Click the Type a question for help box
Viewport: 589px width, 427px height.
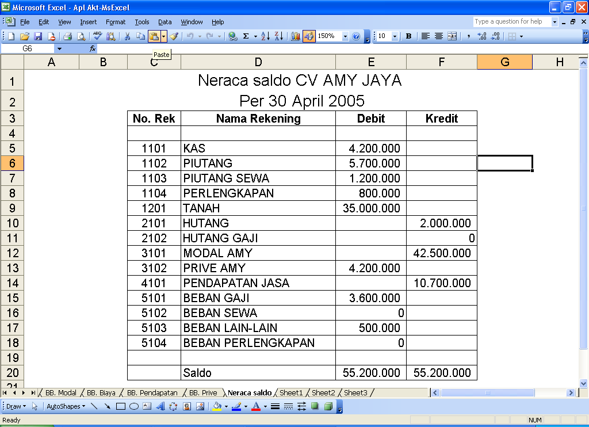(512, 21)
